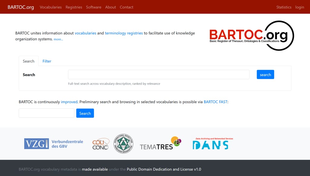Screen dimensions: 310x176
Task: Select the Search tab
Action: pyautogui.click(x=28, y=61)
